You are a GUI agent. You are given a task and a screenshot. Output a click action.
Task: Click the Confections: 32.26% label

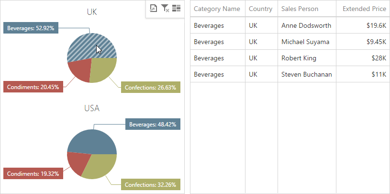tap(150, 184)
